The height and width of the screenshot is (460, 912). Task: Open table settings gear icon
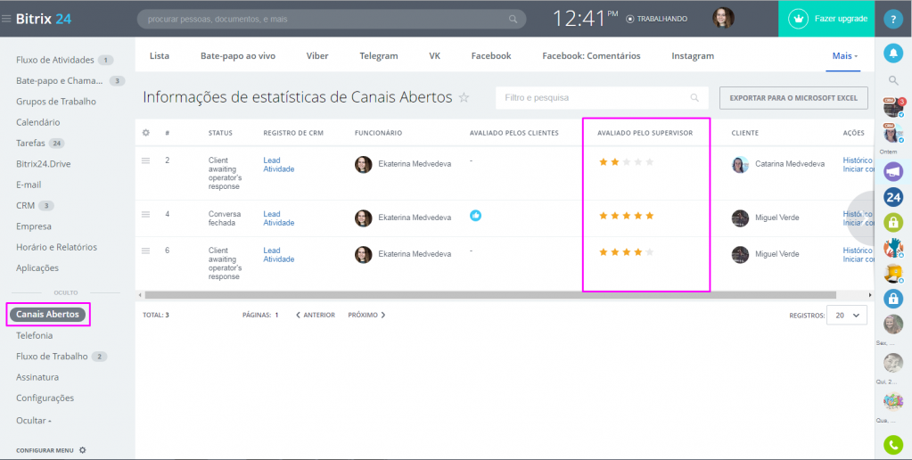146,133
